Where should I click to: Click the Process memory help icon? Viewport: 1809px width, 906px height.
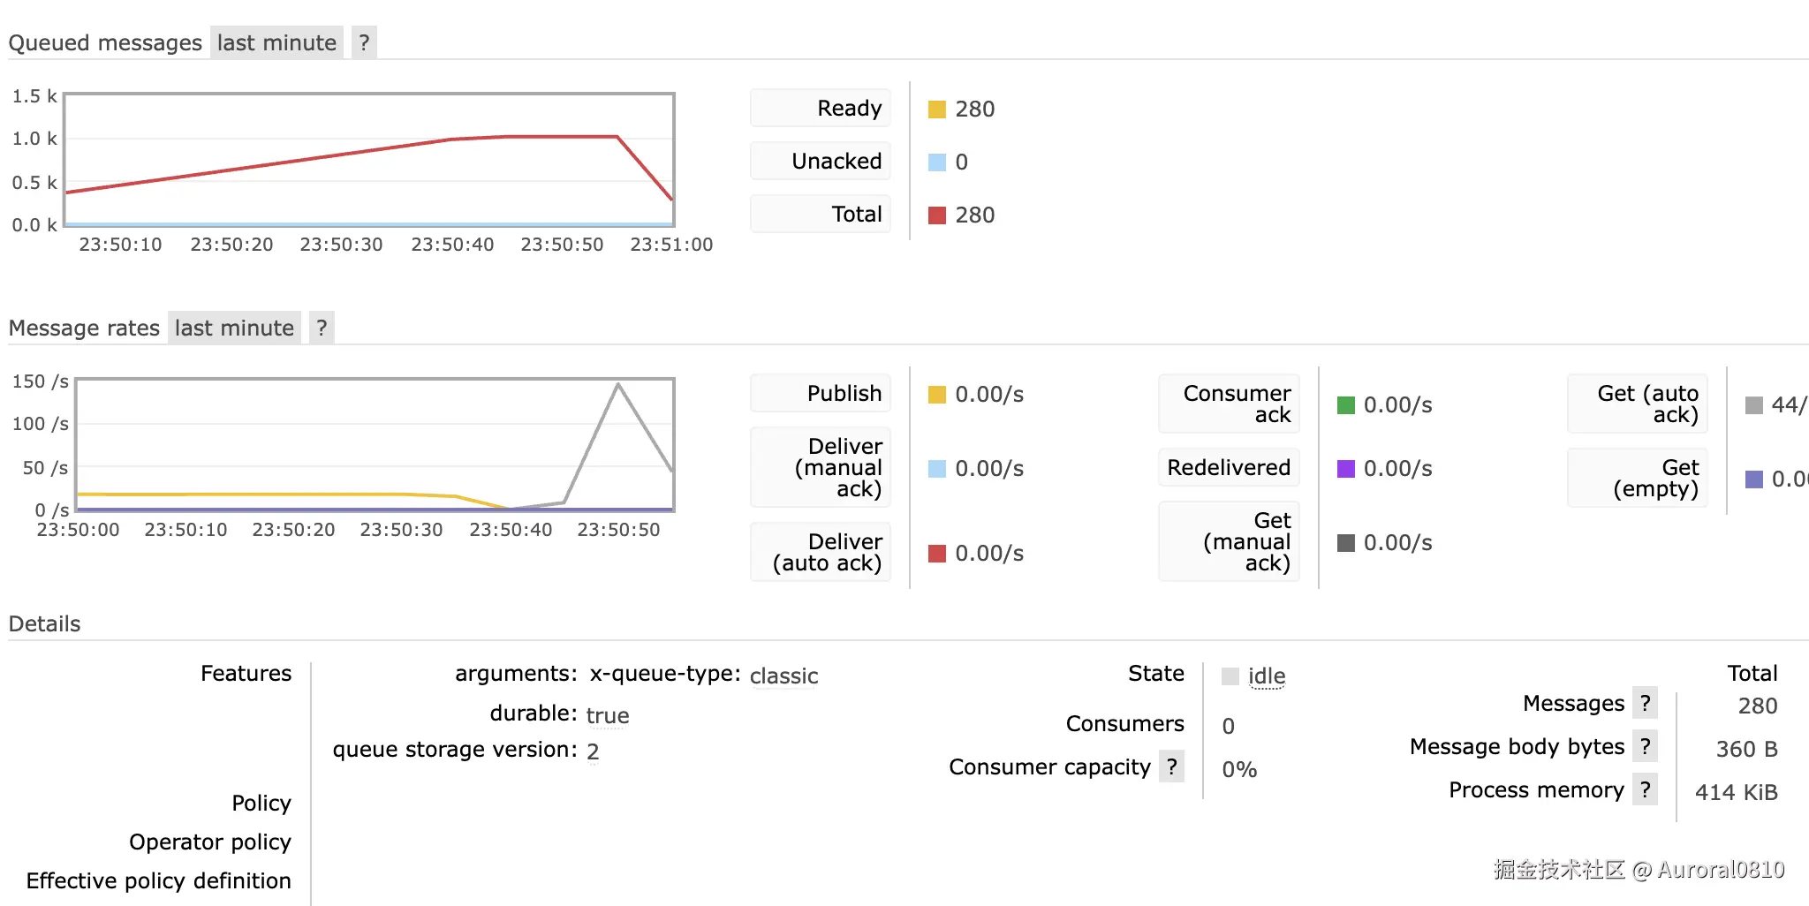(1645, 790)
